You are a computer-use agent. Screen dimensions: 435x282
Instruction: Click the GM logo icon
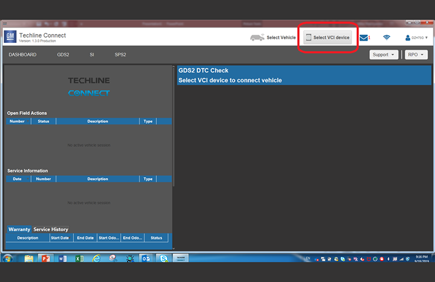tap(10, 36)
